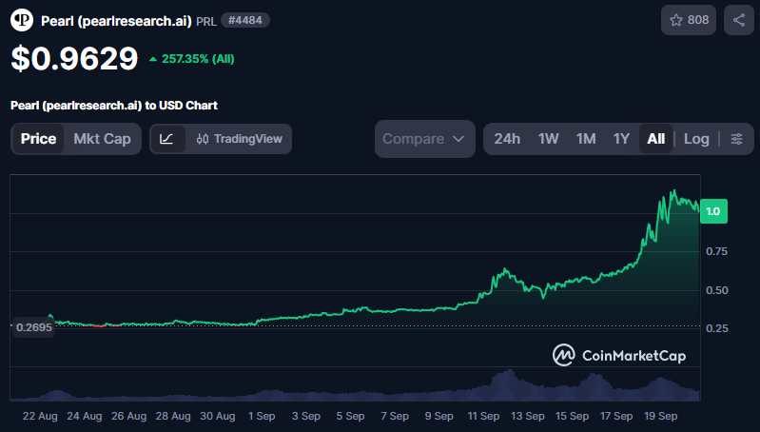
Task: Click the 0.75 price axis label
Action: (x=717, y=251)
